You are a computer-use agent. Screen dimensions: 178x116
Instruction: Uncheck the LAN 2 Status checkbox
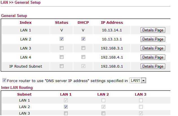pos(62,39)
